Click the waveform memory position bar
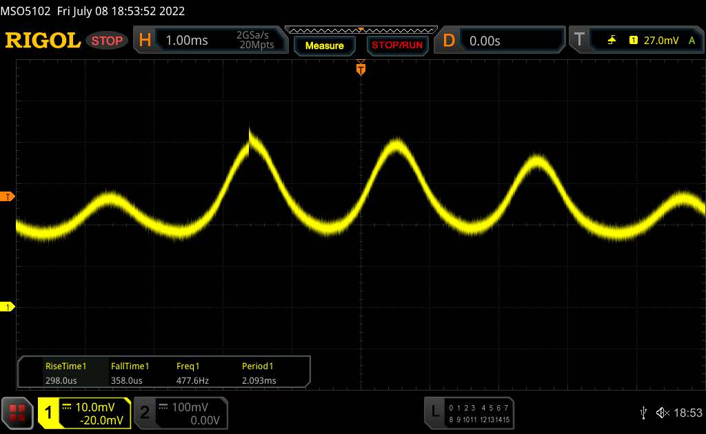706x434 pixels. [x=361, y=30]
